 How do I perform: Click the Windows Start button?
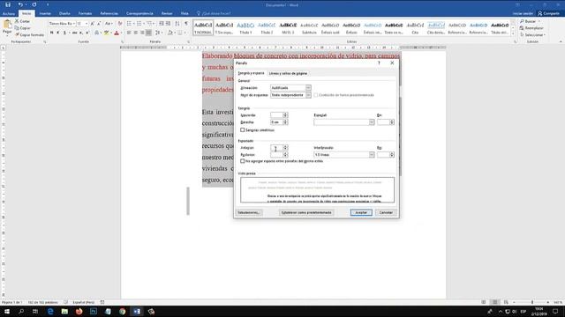point(7,311)
